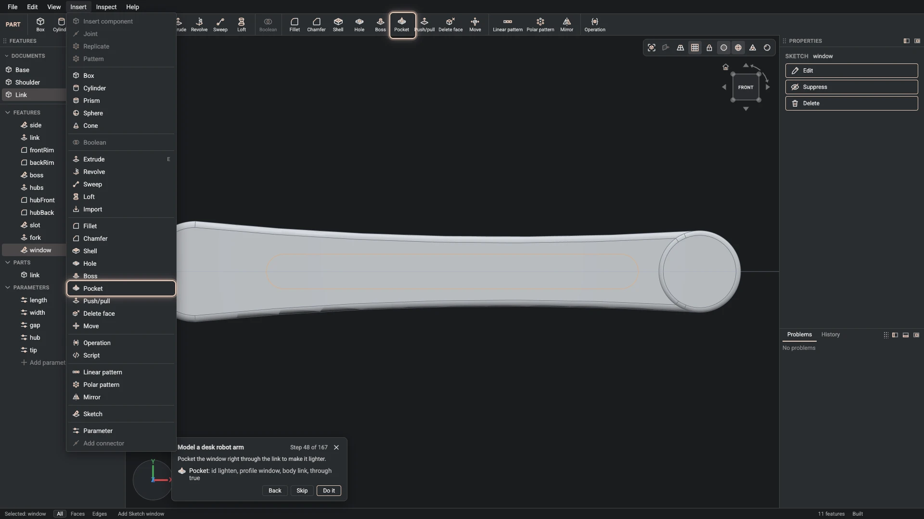Screen dimensions: 924x519
Task: Select the Chamfer tool in the toolbar
Action: coord(316,25)
